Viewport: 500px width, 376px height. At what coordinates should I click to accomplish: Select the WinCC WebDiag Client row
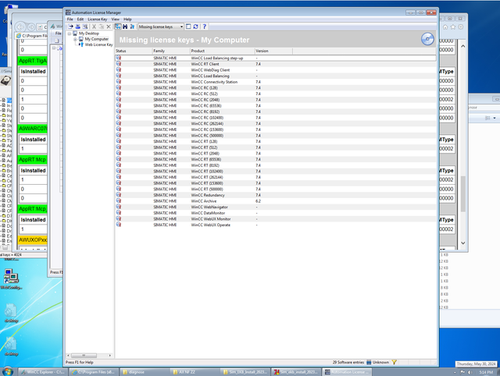tap(276, 69)
